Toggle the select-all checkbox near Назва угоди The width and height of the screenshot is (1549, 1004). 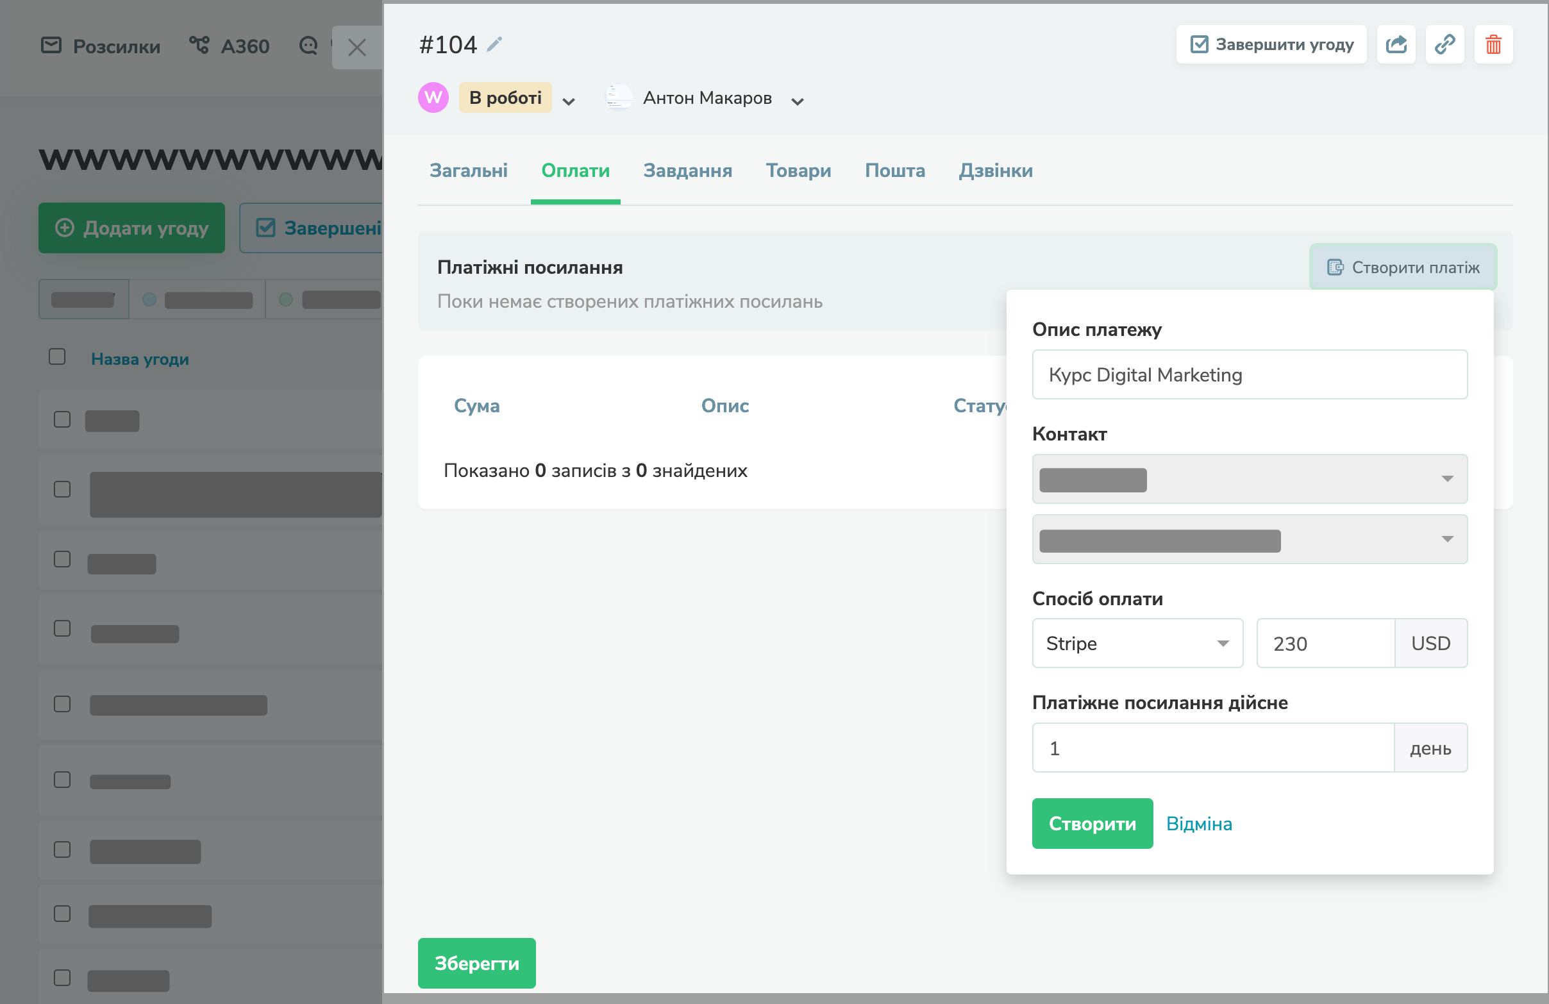point(57,356)
